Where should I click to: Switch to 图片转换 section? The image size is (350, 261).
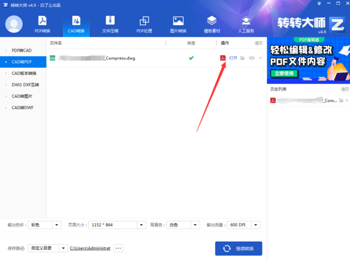coord(178,24)
